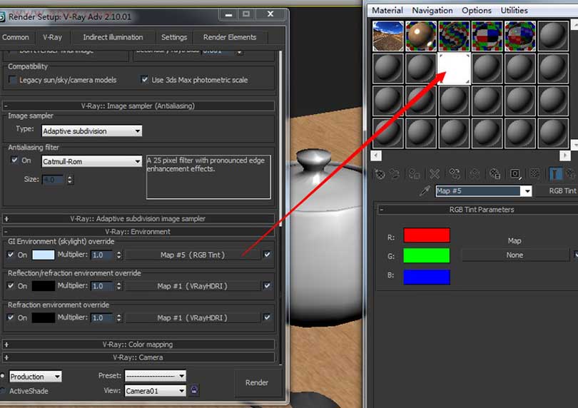Switch to the Indirect illumination tab
578x408 pixels.
(x=113, y=37)
